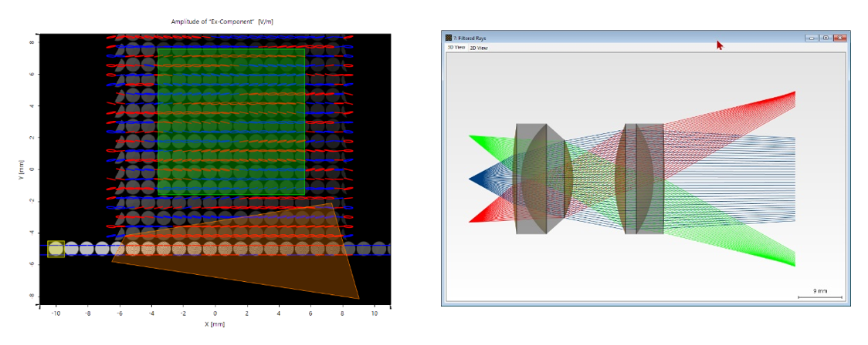Click the Filtered Rays window icon

447,37
